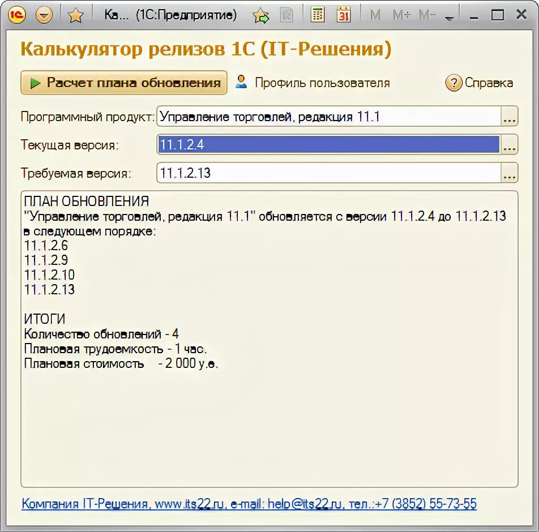The image size is (539, 532).
Task: Click the Требуемая версия field 11.1.2.13
Action: tap(328, 173)
